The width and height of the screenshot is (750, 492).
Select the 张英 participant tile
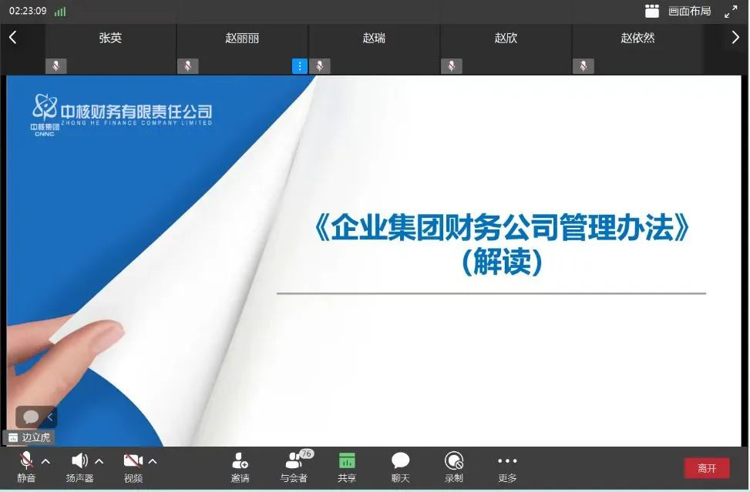pos(110,48)
